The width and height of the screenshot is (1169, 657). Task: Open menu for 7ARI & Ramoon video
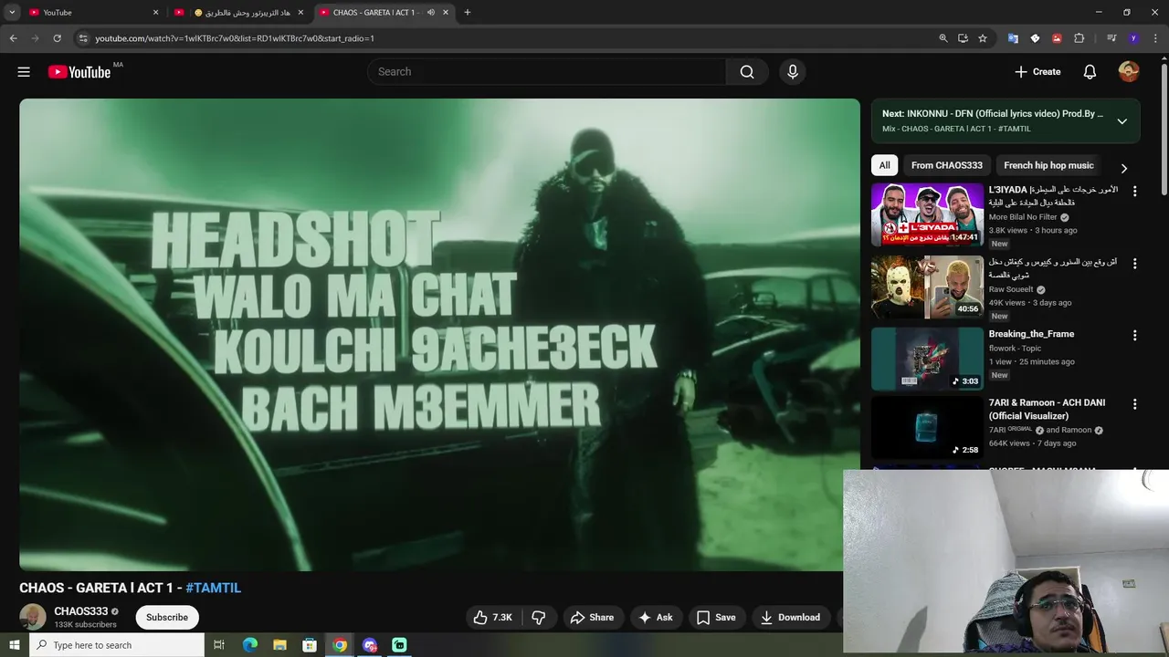[x=1135, y=404]
